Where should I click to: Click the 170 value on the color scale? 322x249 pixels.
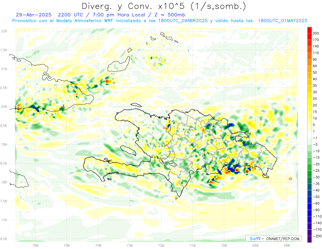[316, 40]
